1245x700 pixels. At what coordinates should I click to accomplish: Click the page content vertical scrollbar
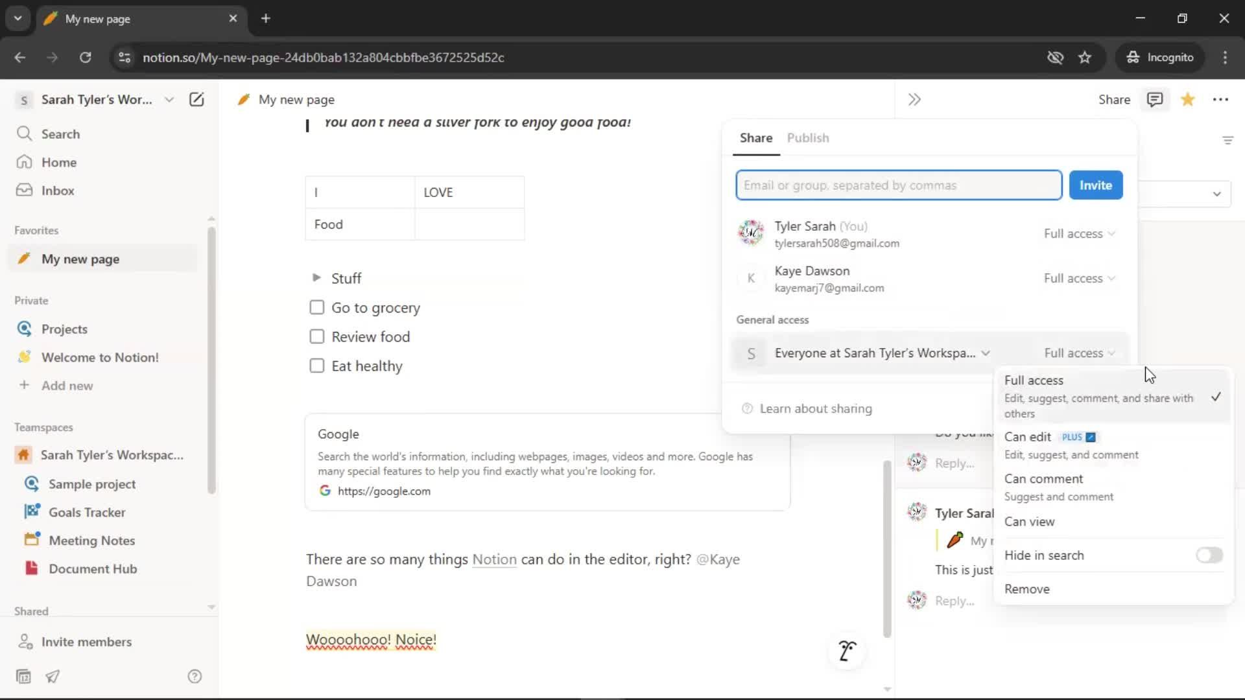[x=886, y=548]
